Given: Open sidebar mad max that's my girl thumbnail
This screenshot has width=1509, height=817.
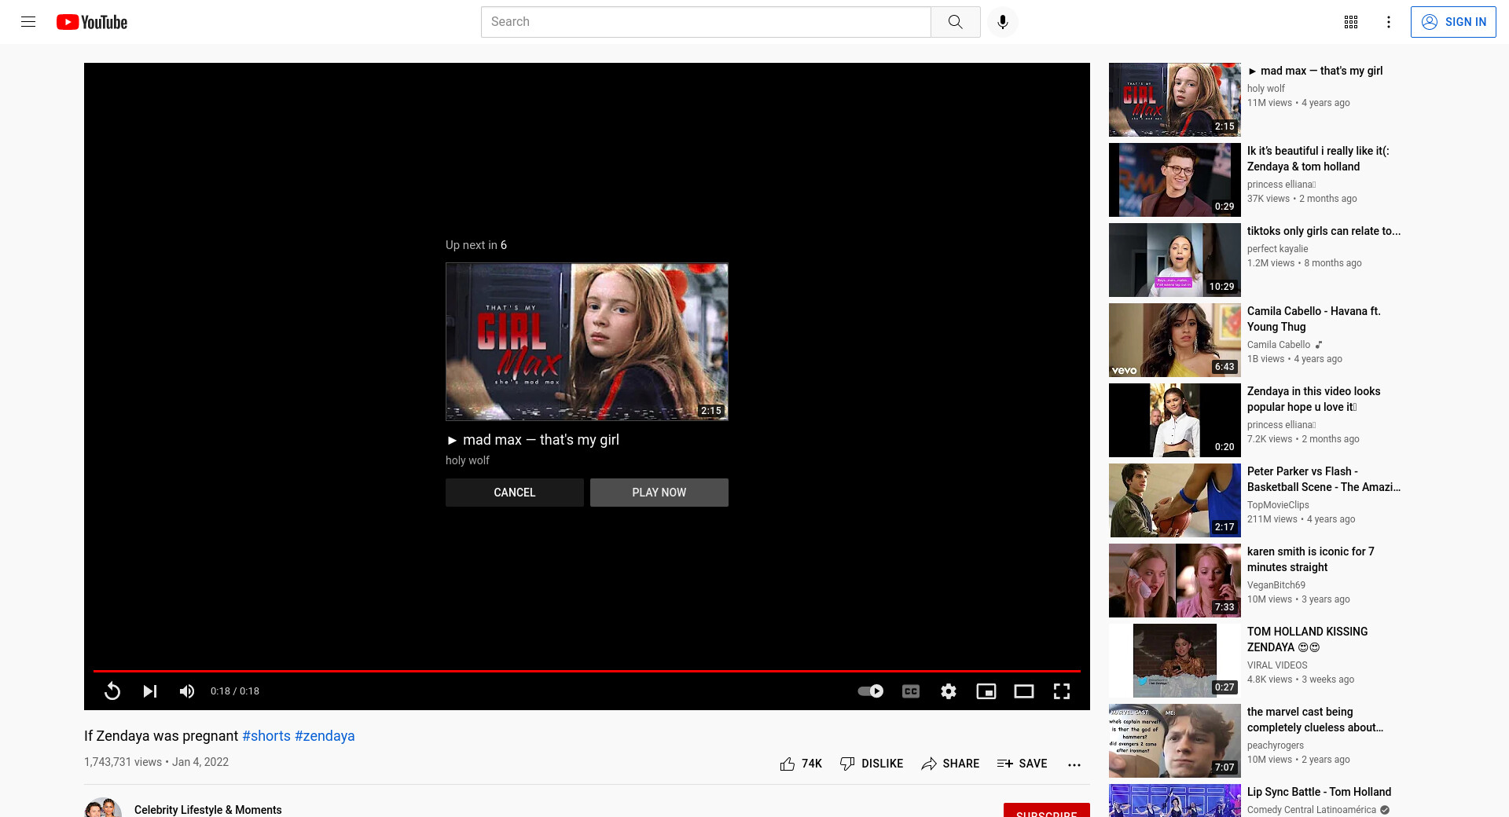Looking at the screenshot, I should [x=1174, y=100].
